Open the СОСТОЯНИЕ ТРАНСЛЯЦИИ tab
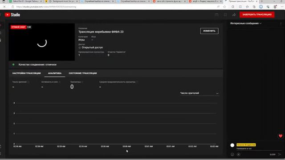This screenshot has width=285, height=160. click(83, 73)
